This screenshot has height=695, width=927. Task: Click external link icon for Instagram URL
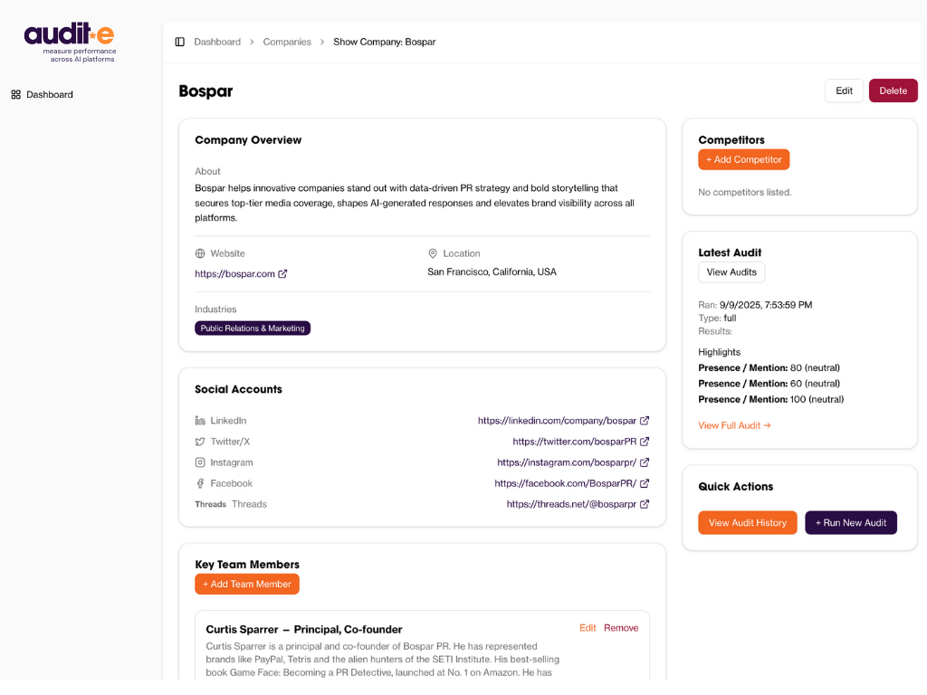click(x=645, y=462)
